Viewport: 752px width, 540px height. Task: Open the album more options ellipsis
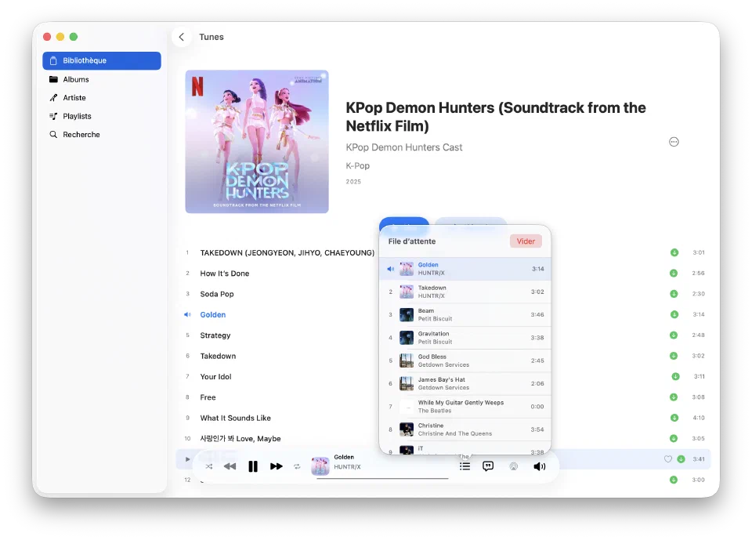pos(674,142)
